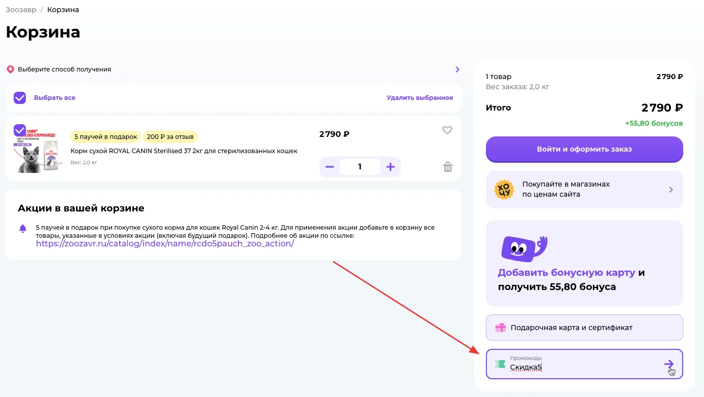Add product to favorites heart icon
The image size is (704, 397).
pos(447,130)
